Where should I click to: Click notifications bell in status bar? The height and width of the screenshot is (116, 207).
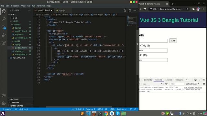tap(135, 109)
